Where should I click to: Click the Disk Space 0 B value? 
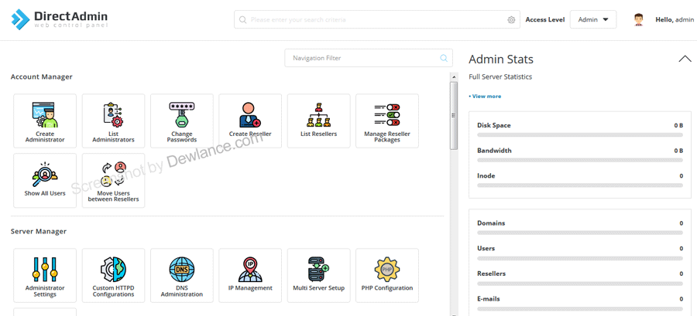pyautogui.click(x=678, y=125)
